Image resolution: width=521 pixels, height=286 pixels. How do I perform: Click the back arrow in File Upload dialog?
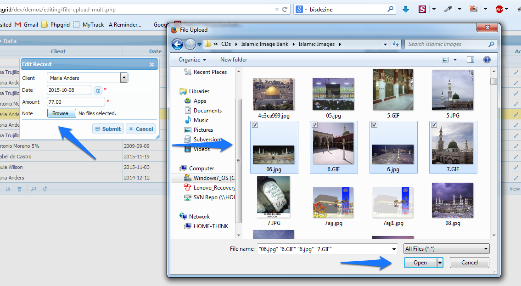coord(177,44)
